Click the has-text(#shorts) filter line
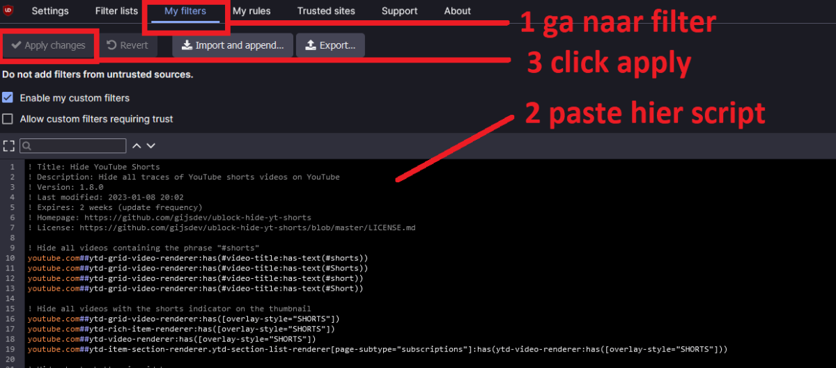 pyautogui.click(x=198, y=258)
